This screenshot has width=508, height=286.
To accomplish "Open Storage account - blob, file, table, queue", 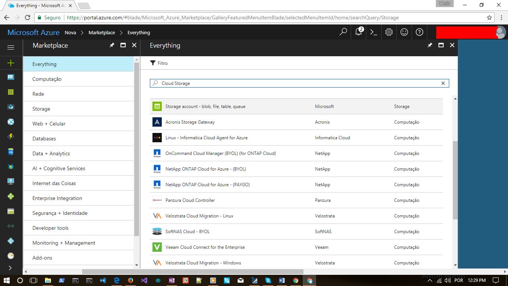I will click(x=296, y=107).
